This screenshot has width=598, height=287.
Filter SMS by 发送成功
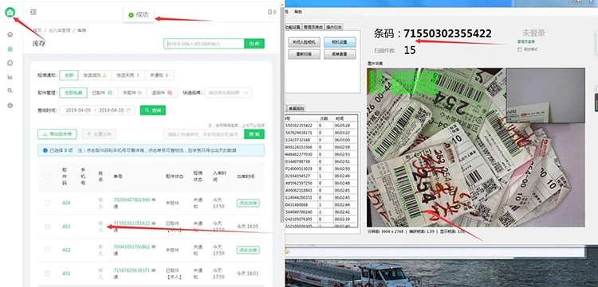(x=95, y=76)
